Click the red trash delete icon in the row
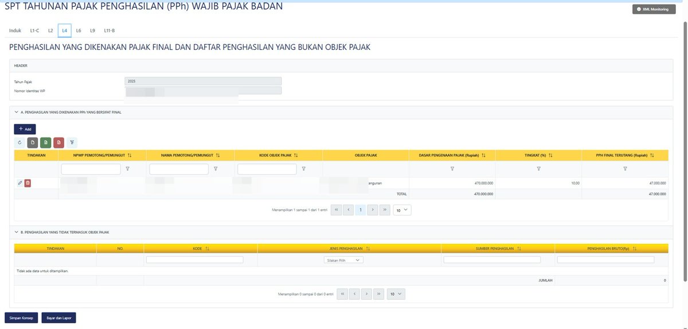This screenshot has height=329, width=688. click(28, 183)
